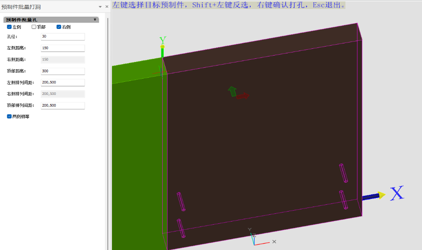This screenshot has width=422, height=250.
Task: Uncheck the 右侧 checkbox
Action: 59,27
